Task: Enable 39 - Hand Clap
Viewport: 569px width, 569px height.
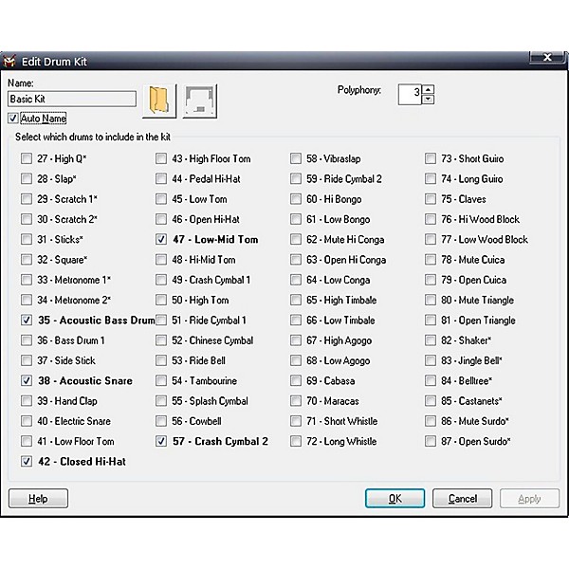Action: pyautogui.click(x=27, y=401)
